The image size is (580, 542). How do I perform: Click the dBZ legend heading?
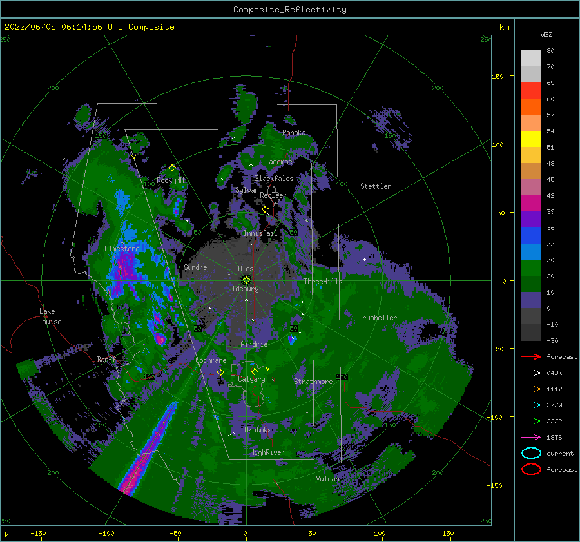tap(546, 35)
